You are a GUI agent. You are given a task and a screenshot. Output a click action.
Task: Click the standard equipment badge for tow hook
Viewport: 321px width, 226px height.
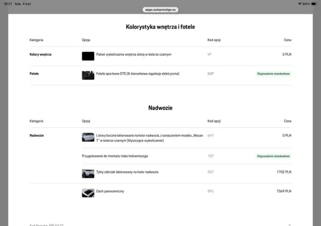(273, 156)
